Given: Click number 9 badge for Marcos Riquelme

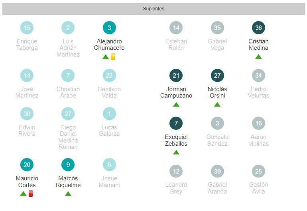Looking at the screenshot, I should click(x=68, y=165).
